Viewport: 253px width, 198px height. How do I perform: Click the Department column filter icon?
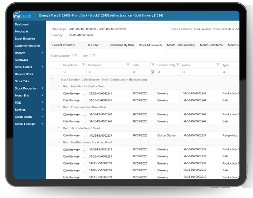83,65
